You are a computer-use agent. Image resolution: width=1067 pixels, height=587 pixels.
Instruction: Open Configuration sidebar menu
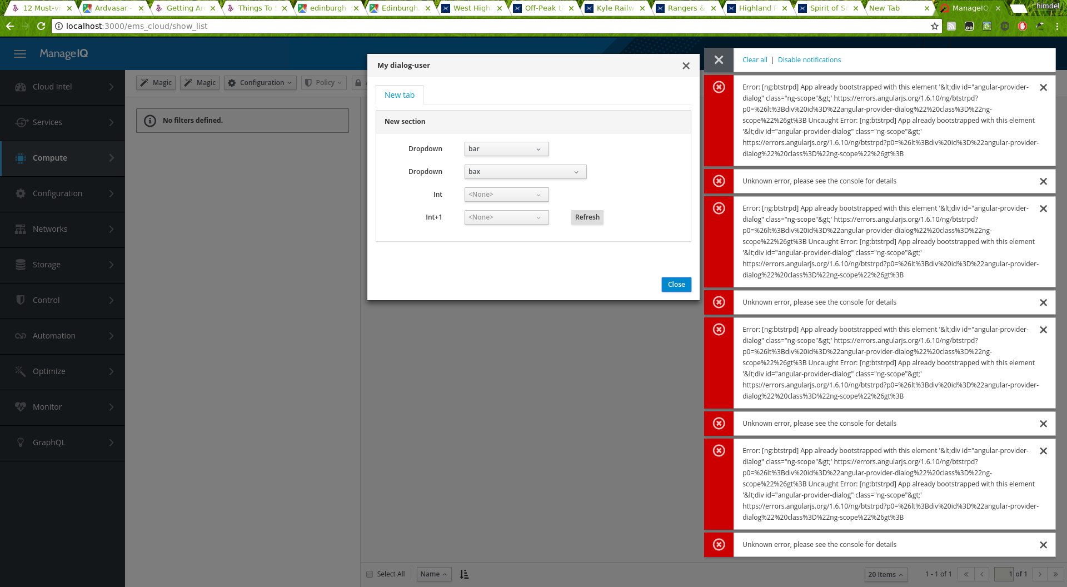coord(62,194)
